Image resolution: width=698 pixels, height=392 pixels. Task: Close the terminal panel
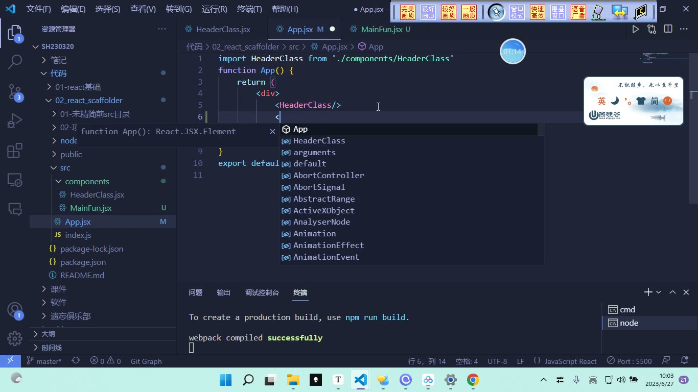(686, 292)
